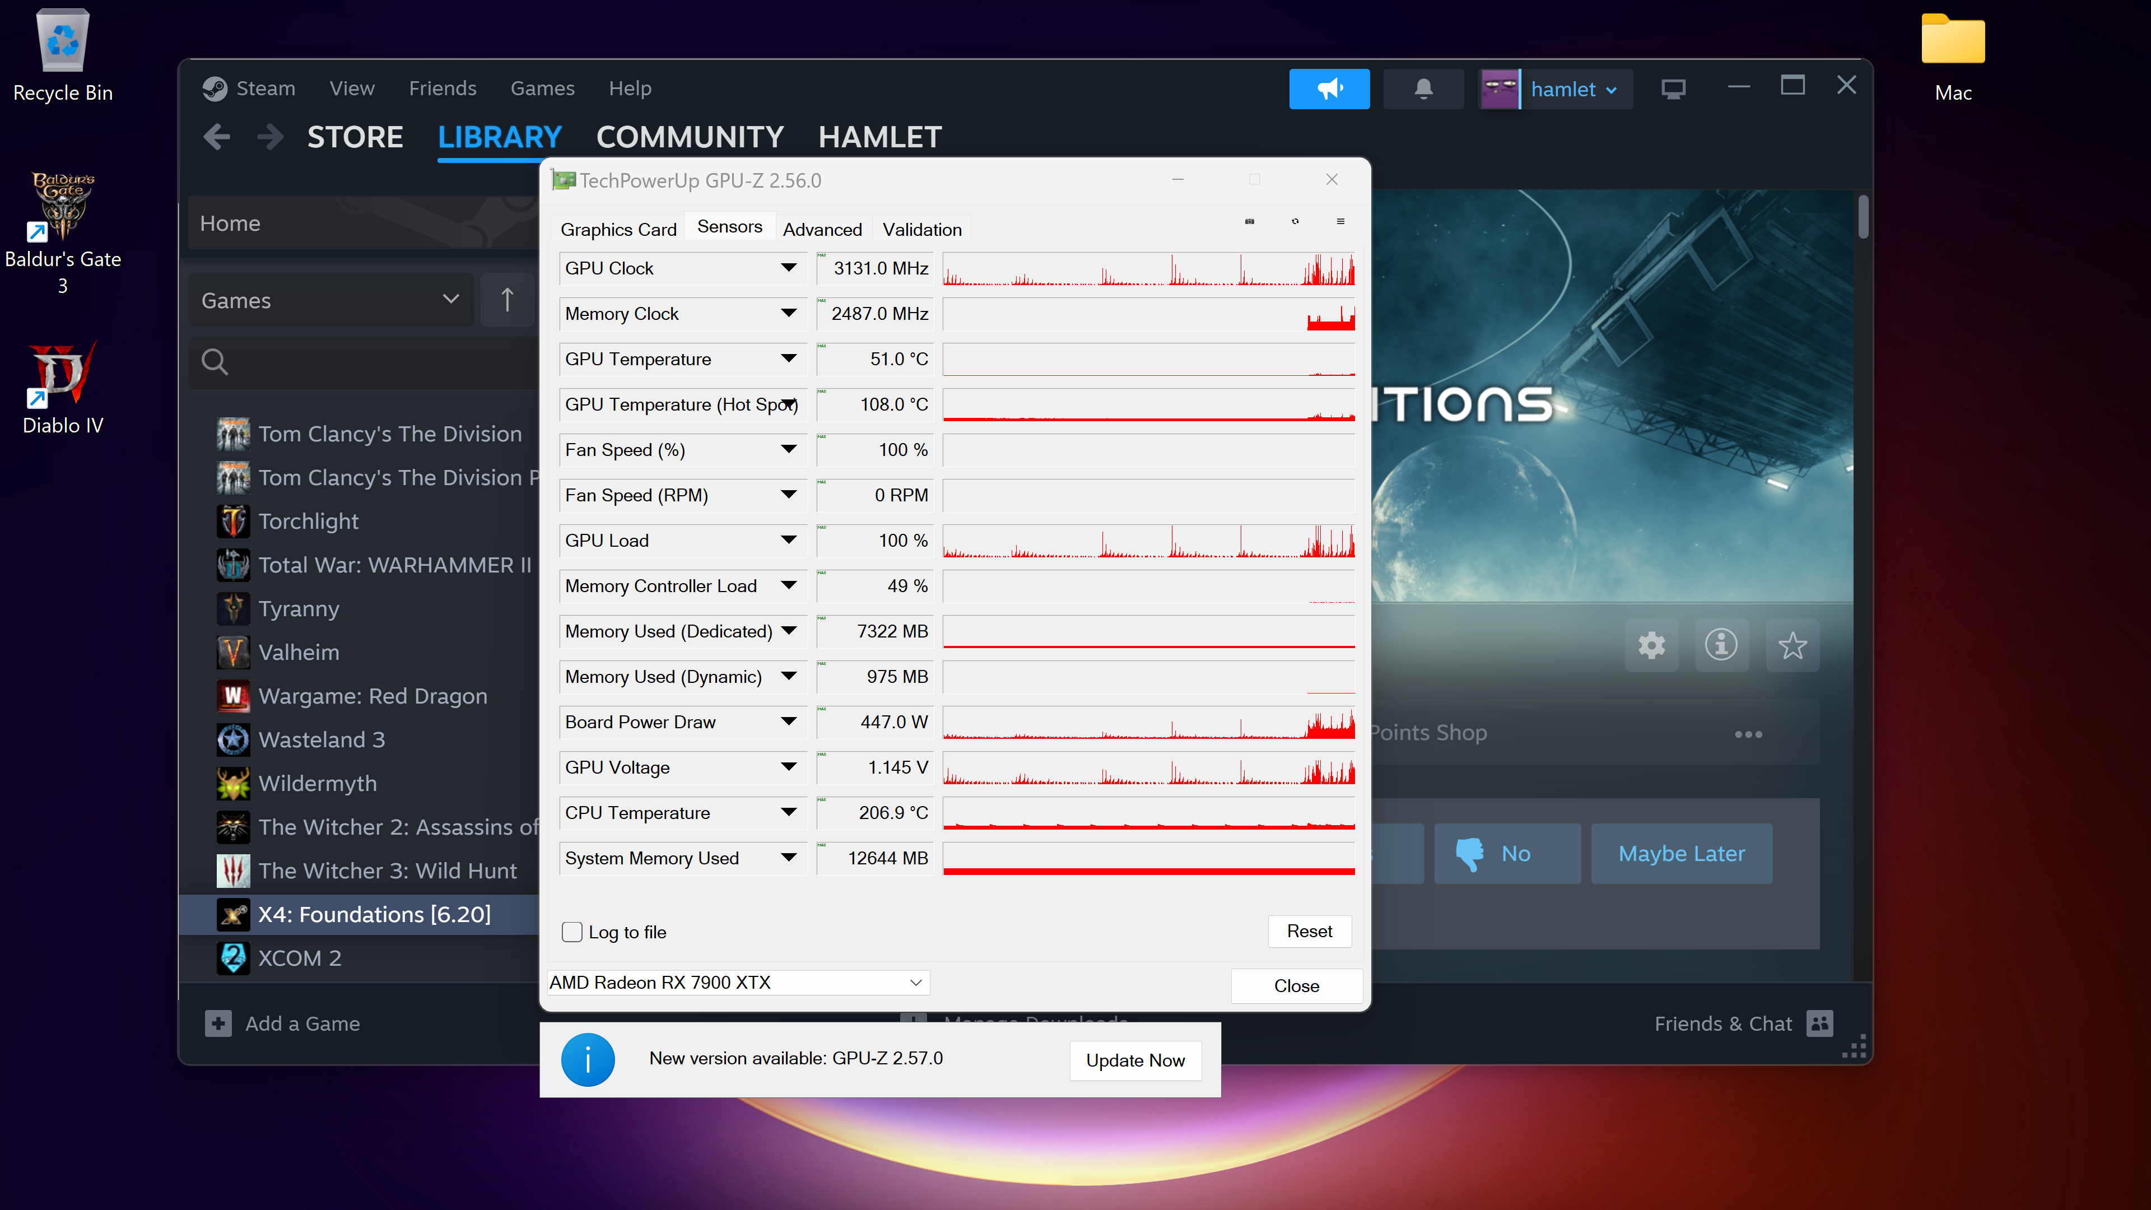
Task: Select Tyranny in library list
Action: 359,608
